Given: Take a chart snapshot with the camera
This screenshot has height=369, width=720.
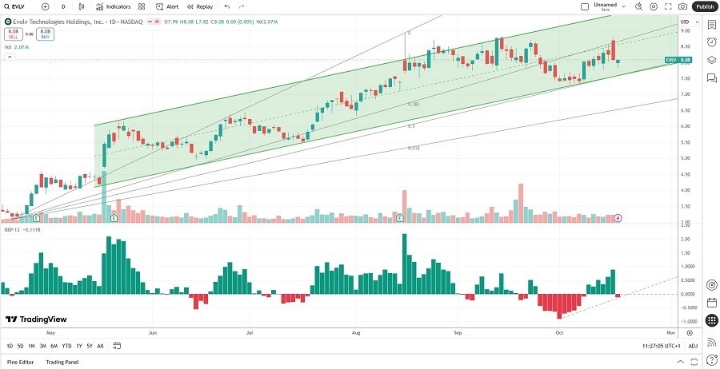Looking at the screenshot, I should coord(682,6).
